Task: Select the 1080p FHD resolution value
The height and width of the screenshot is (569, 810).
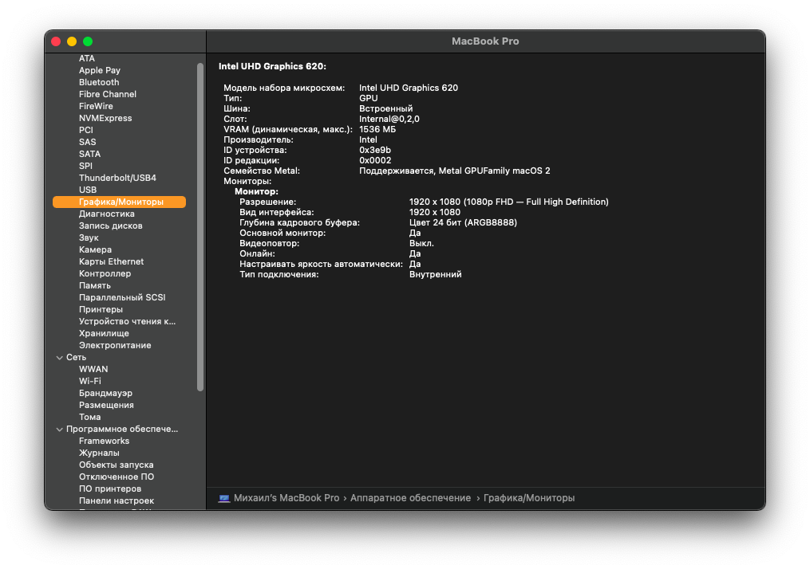Action: click(509, 202)
